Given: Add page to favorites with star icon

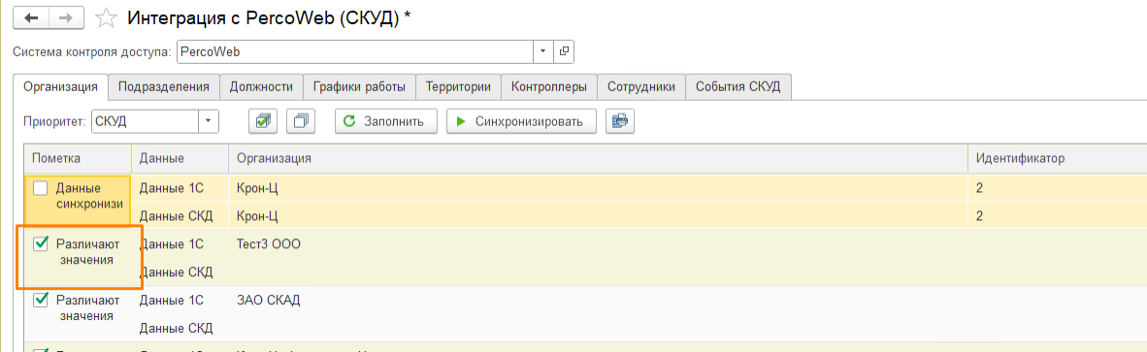Looking at the screenshot, I should tap(107, 18).
